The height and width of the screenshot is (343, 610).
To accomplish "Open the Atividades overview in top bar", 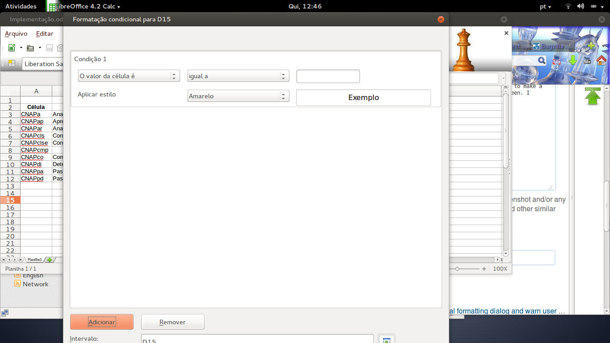I will tap(21, 6).
